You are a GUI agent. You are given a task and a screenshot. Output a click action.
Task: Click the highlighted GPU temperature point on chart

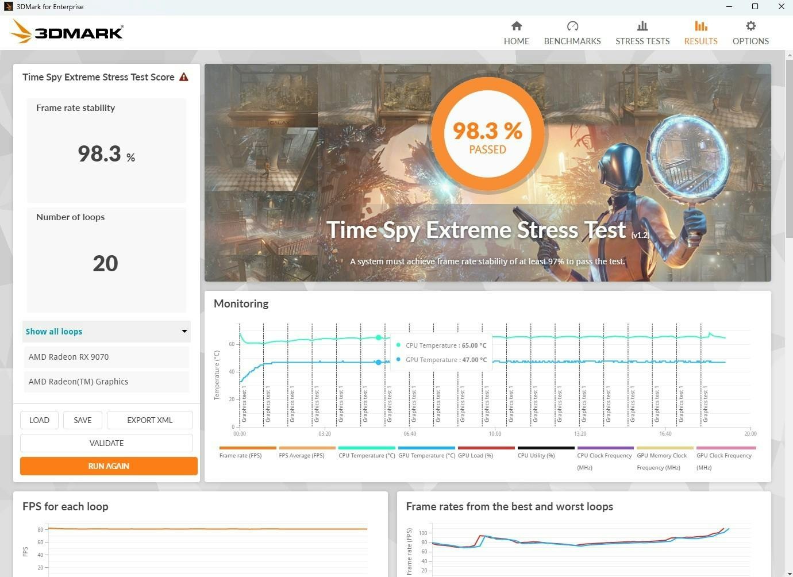point(378,362)
